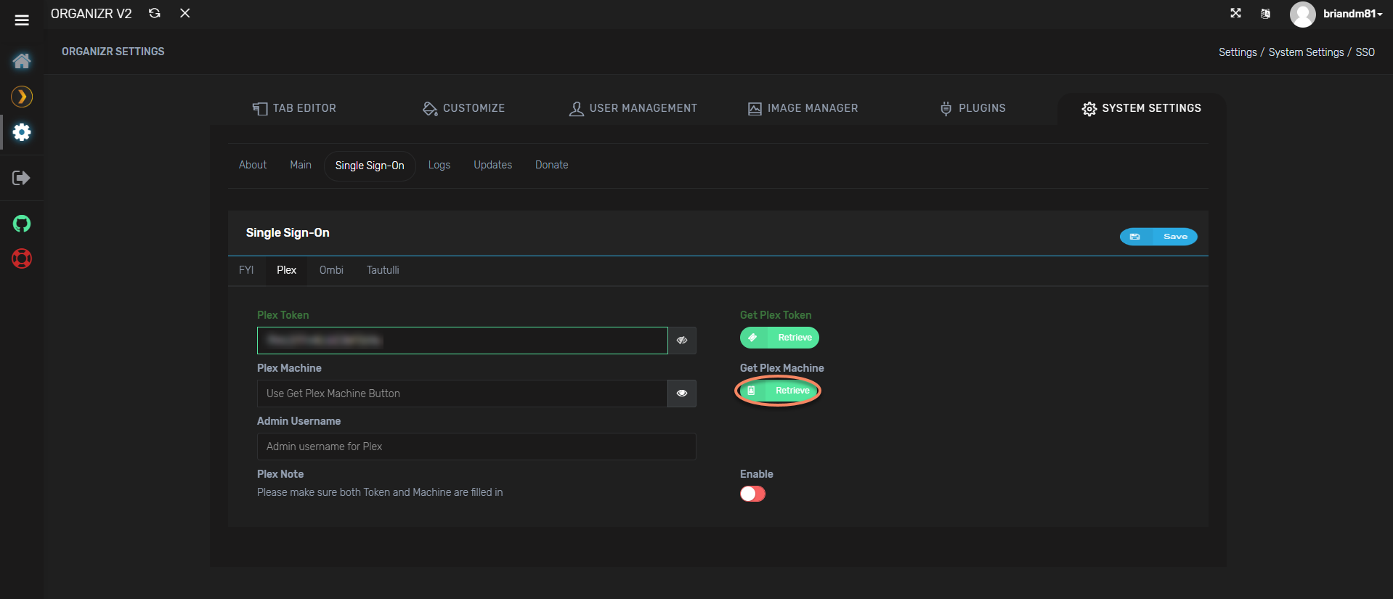1393x599 pixels.
Task: Click the Admin Username field
Action: [x=476, y=447]
